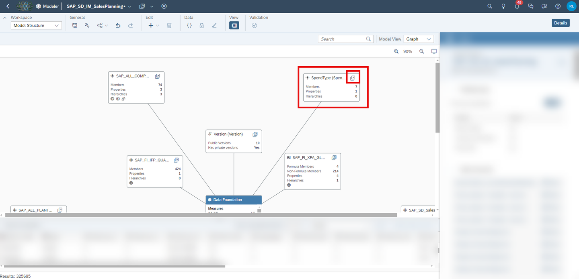579x279 pixels.
Task: Open the help question mark icon
Action: (x=558, y=6)
